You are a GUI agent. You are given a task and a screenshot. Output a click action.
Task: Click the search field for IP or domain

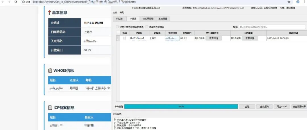272,27
